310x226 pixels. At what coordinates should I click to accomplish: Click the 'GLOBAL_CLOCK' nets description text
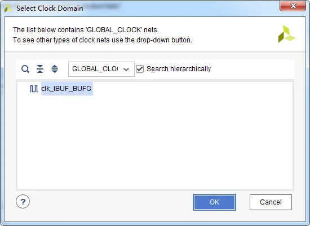[x=86, y=30]
